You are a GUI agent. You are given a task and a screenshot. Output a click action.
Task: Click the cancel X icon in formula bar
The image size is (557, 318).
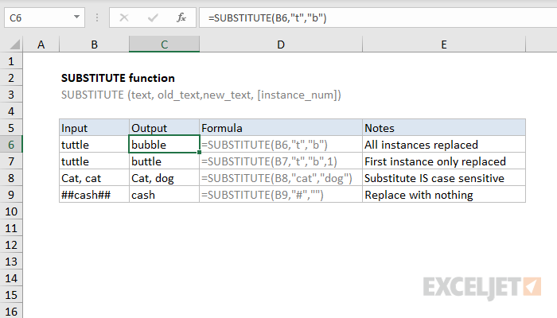click(123, 17)
